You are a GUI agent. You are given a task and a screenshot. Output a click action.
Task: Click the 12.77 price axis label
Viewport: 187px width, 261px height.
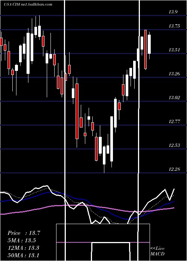(x=174, y=122)
